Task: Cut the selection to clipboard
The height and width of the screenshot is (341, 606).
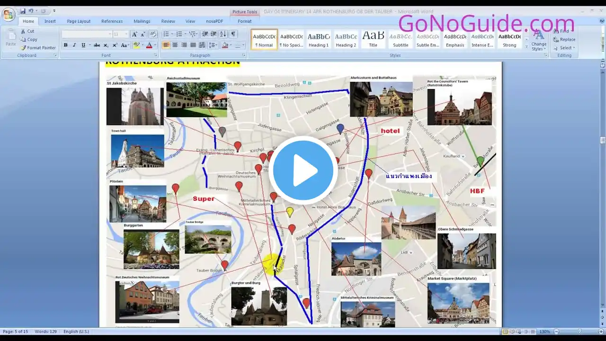Action: (27, 31)
